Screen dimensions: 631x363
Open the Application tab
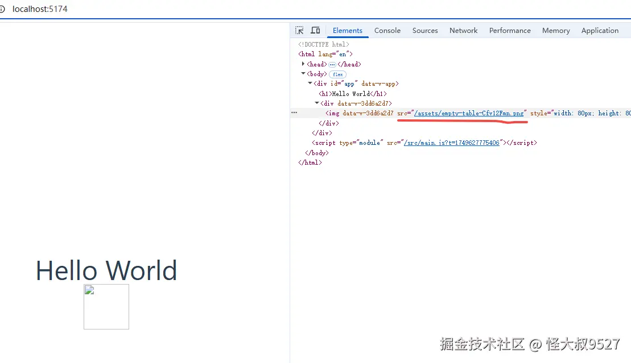[x=600, y=31]
